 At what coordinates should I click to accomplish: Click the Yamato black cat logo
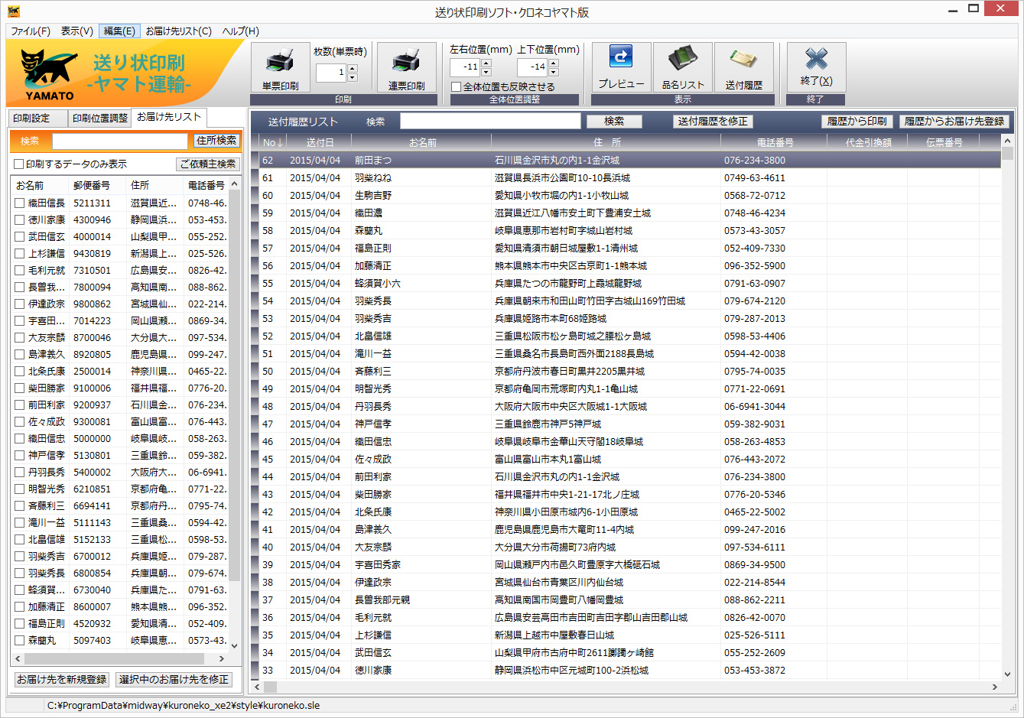click(50, 74)
